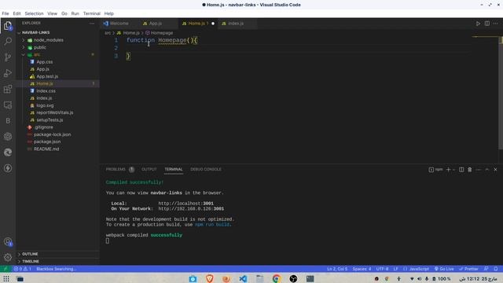Viewport: 503px width, 283px height.
Task: Open the Remote Explorer view
Action: [8, 105]
